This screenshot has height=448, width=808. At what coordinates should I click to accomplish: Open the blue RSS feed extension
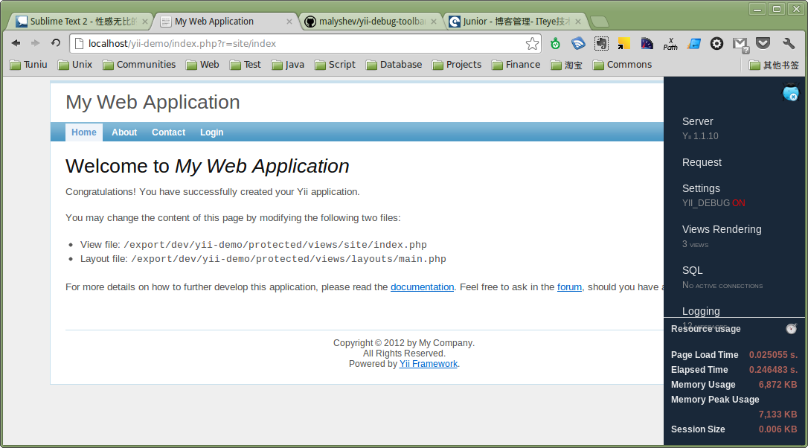pos(578,44)
